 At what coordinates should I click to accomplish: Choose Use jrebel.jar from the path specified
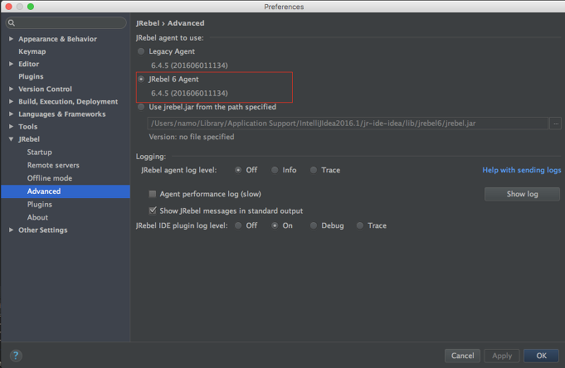point(141,107)
